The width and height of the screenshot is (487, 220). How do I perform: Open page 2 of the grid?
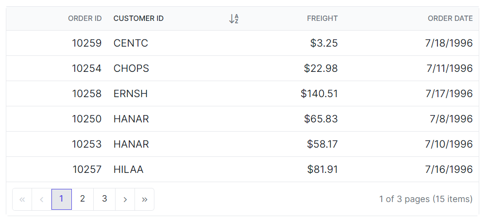click(83, 199)
